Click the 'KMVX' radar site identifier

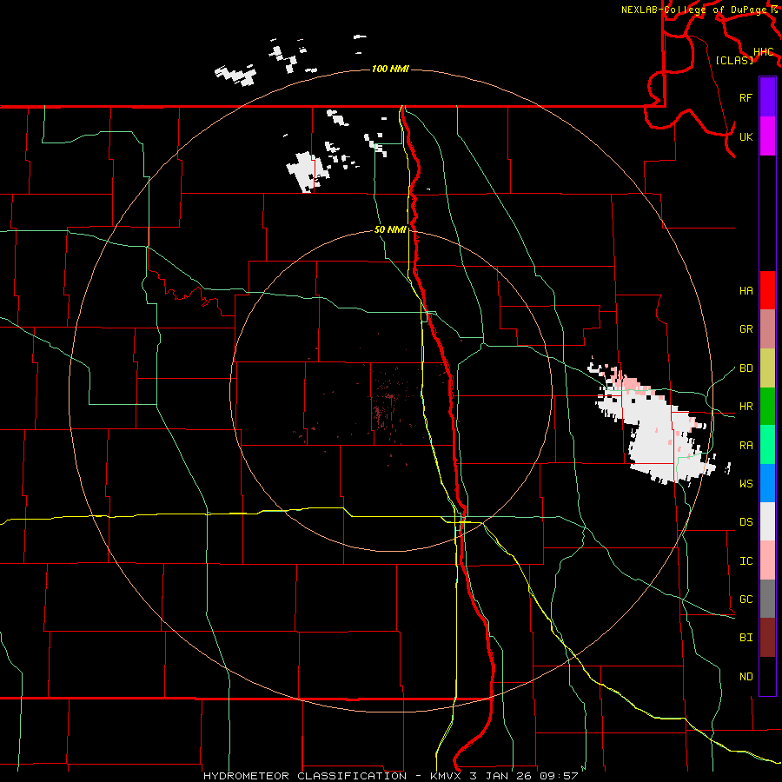447,776
